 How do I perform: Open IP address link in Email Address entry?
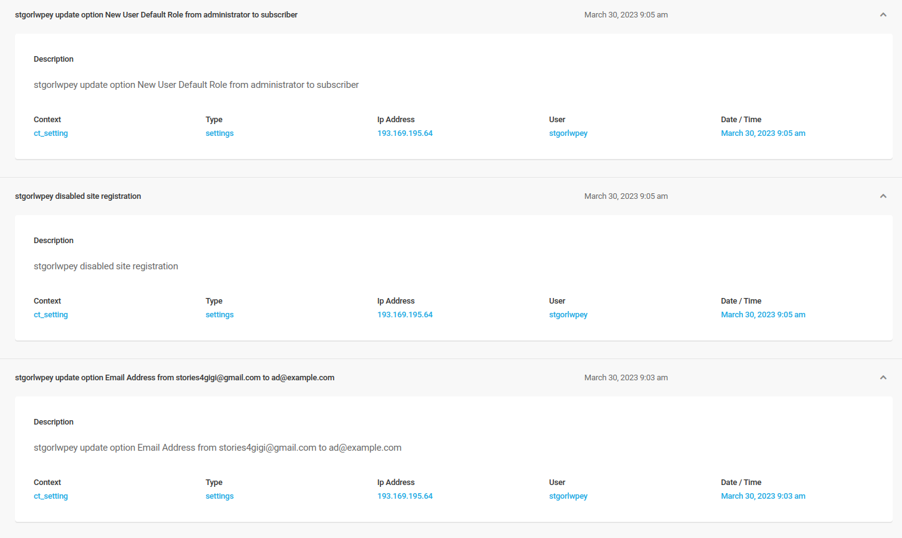point(405,496)
